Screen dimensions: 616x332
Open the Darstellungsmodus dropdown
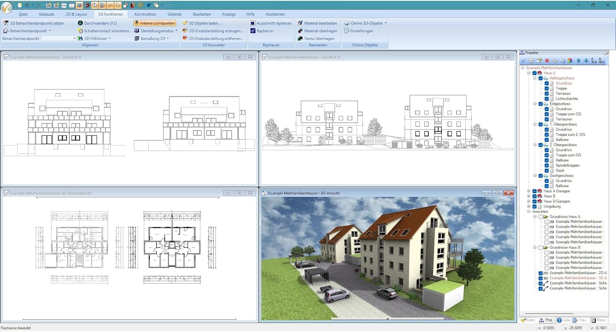[156, 31]
